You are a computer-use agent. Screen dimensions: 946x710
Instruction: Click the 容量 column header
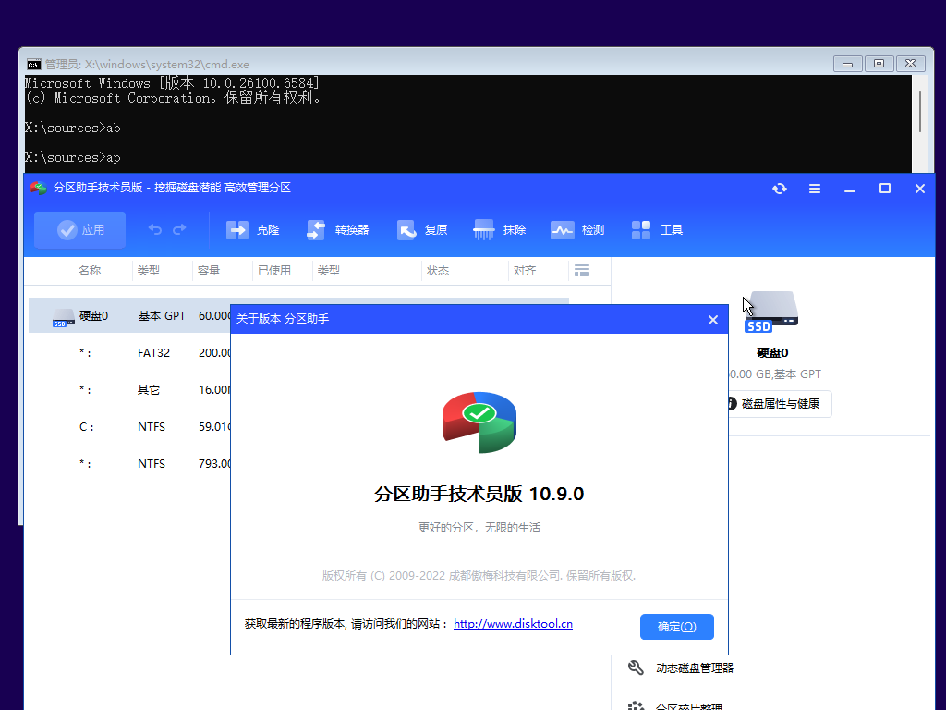click(209, 271)
